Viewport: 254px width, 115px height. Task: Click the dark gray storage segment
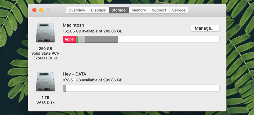[x=101, y=39]
